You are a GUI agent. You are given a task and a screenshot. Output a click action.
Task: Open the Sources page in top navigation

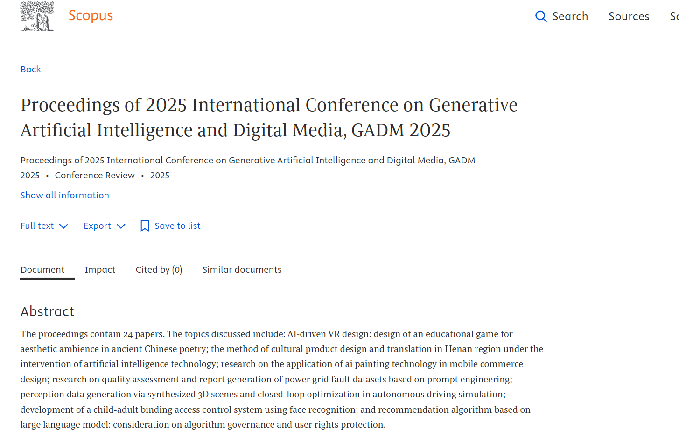point(629,16)
